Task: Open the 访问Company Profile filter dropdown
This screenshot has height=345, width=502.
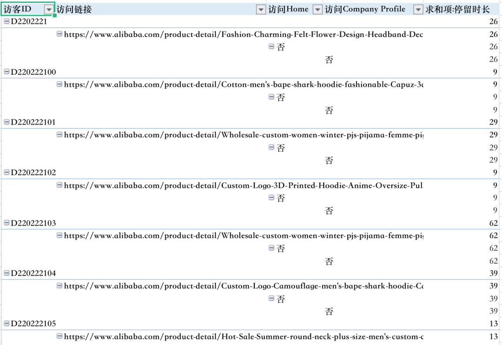Action: [x=418, y=10]
